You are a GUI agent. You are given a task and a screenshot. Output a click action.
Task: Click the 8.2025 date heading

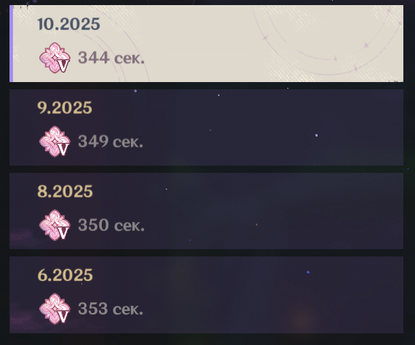(65, 191)
